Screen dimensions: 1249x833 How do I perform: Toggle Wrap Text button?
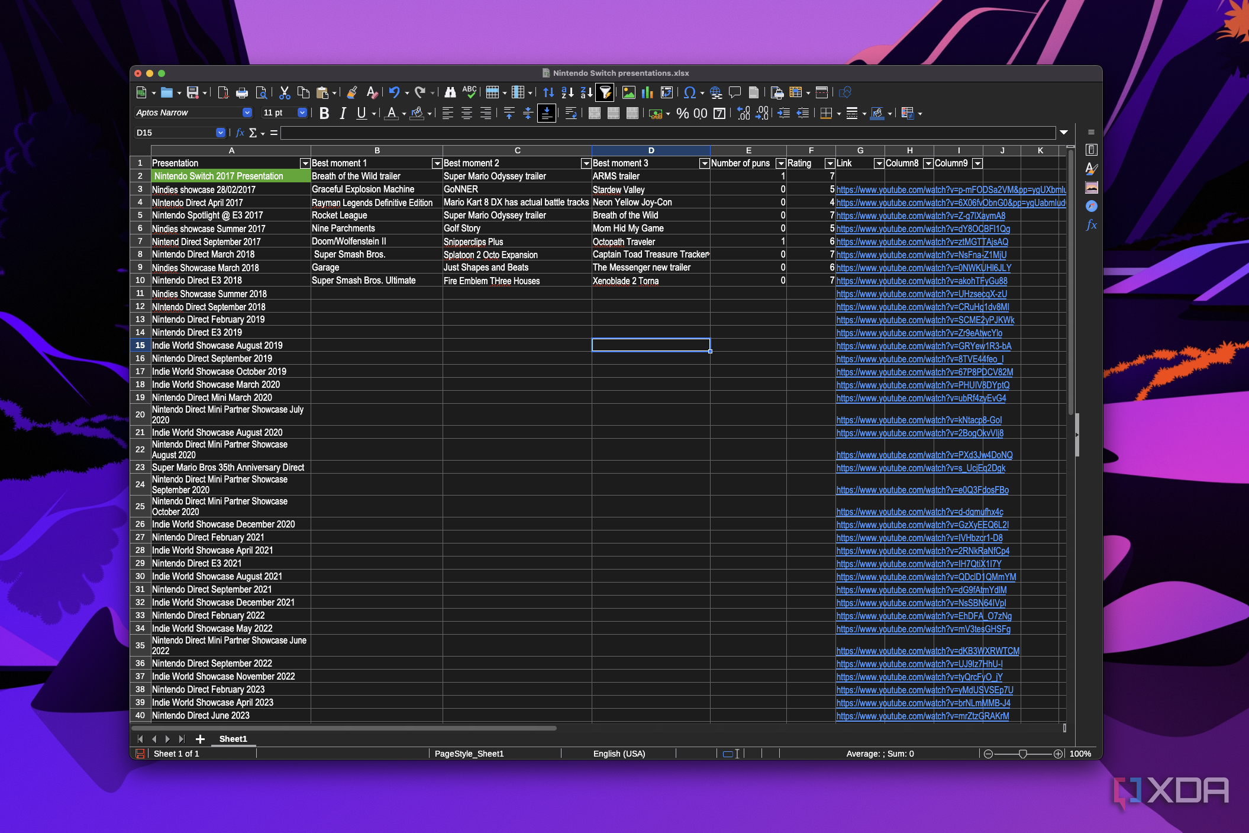pos(571,113)
